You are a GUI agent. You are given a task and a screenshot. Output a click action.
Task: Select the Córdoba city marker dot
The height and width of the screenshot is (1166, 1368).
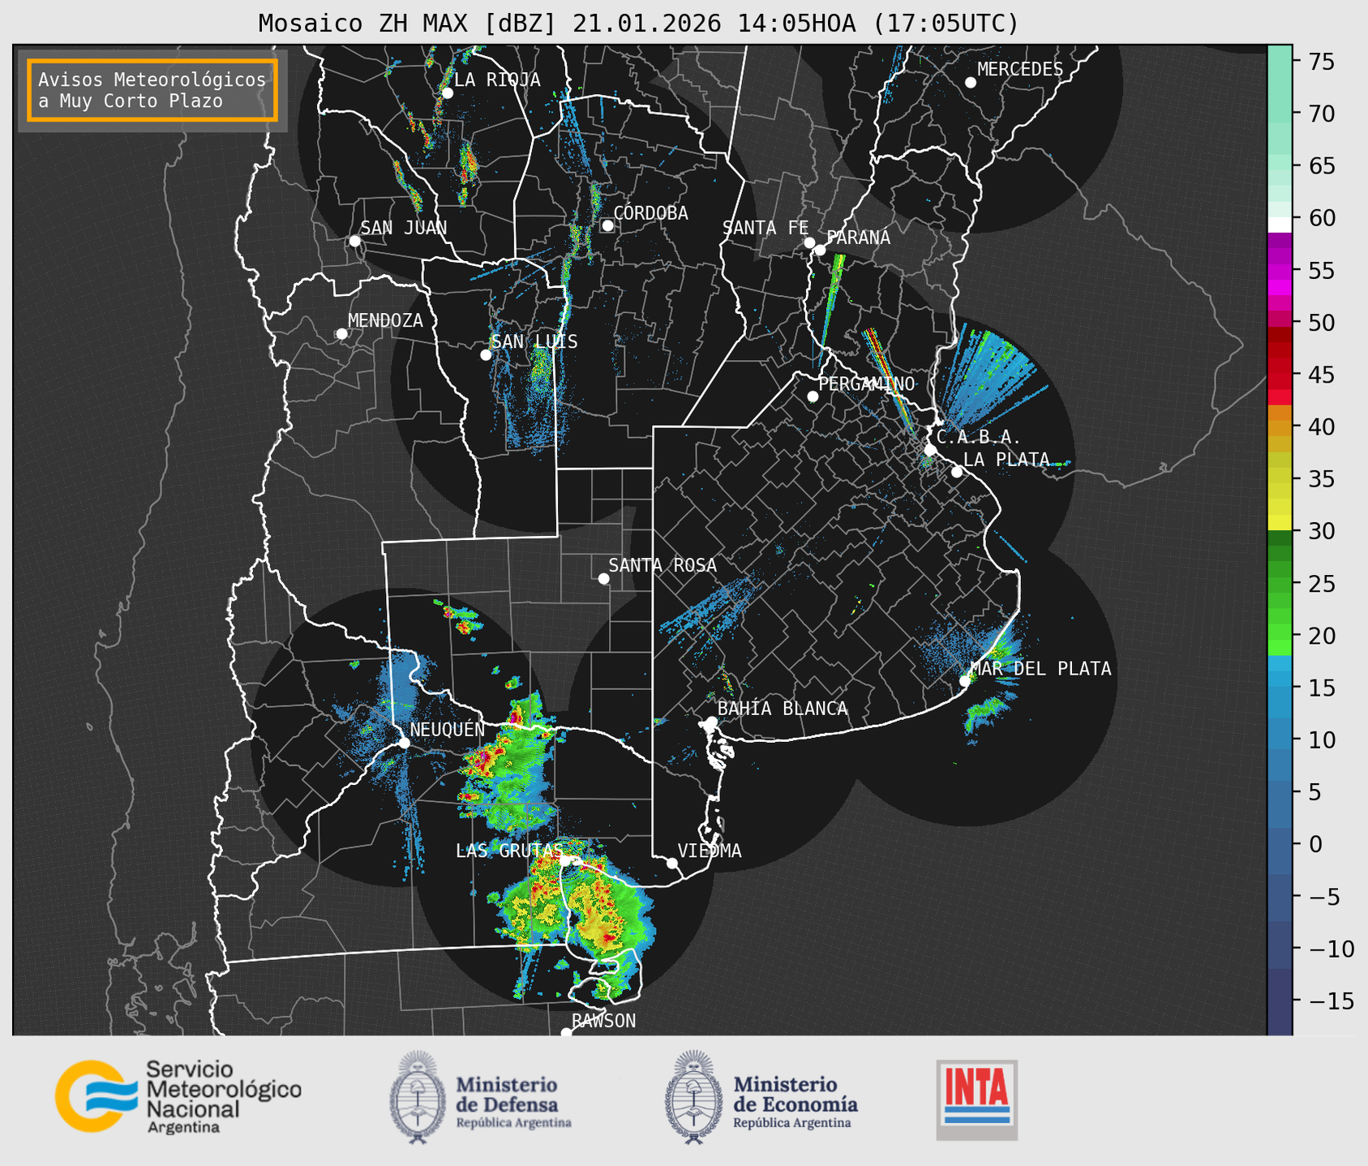[x=607, y=225]
